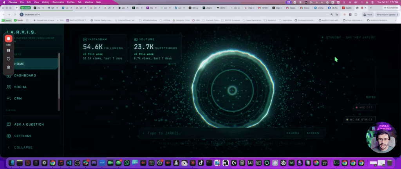Open the Research bookmarks folder

(270, 20)
